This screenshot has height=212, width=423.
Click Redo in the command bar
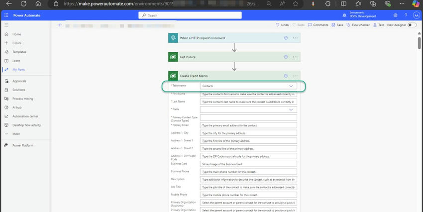[x=299, y=25]
